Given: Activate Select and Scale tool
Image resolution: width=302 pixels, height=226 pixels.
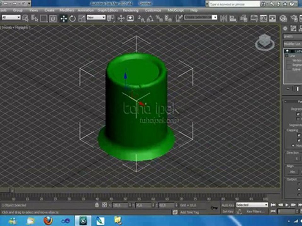Looking at the screenshot, I should (82, 19).
